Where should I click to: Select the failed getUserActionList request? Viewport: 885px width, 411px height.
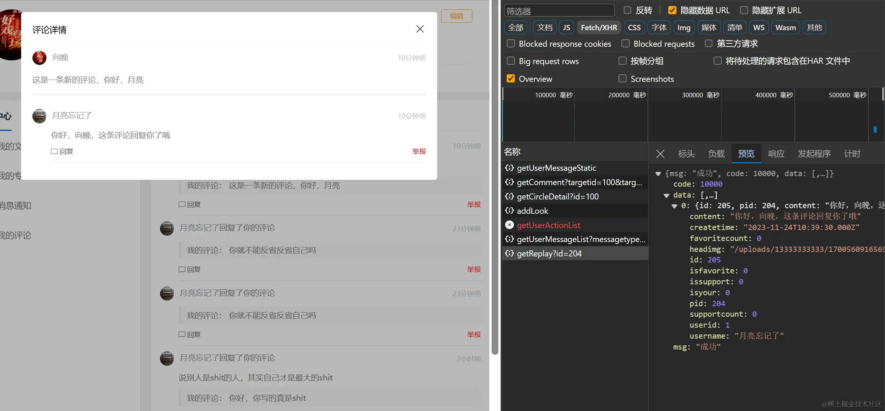click(548, 225)
